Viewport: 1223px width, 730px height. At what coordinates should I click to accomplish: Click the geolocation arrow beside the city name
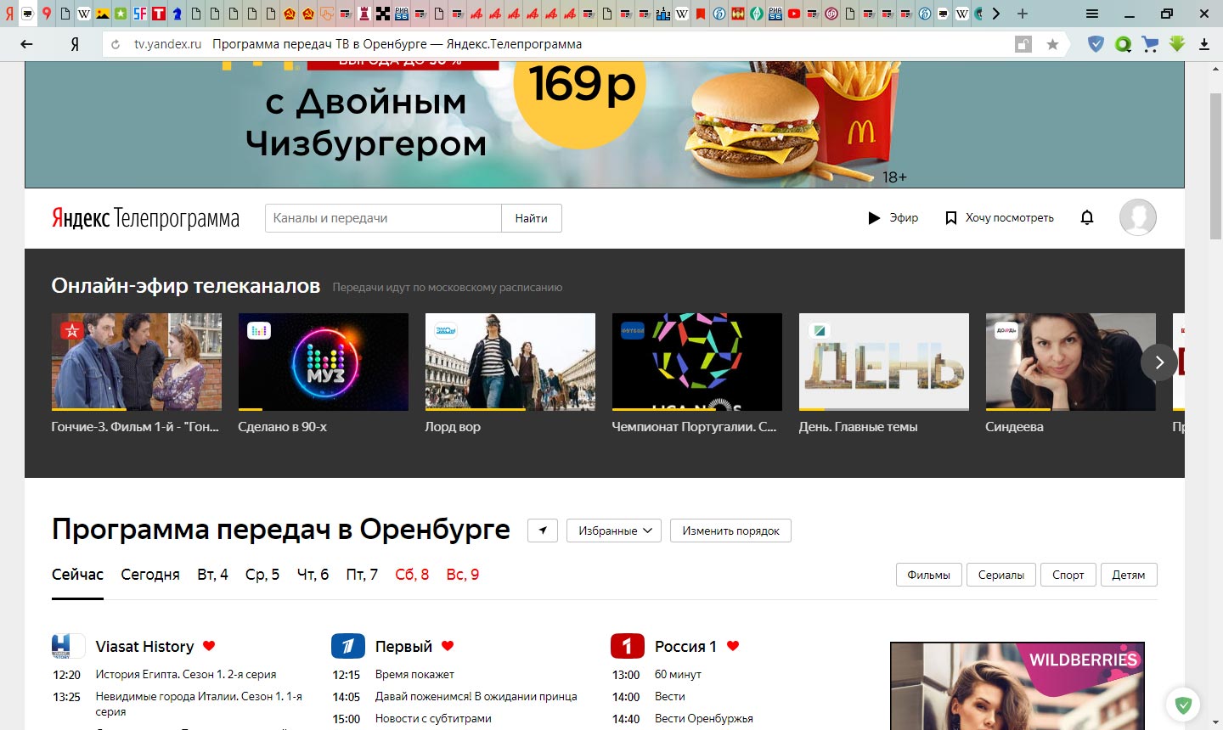pyautogui.click(x=542, y=530)
